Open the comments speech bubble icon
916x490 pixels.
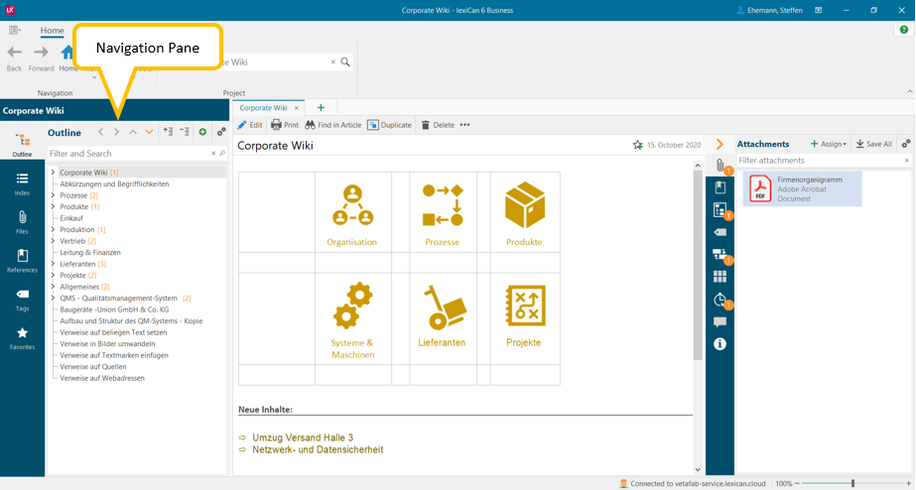point(720,322)
